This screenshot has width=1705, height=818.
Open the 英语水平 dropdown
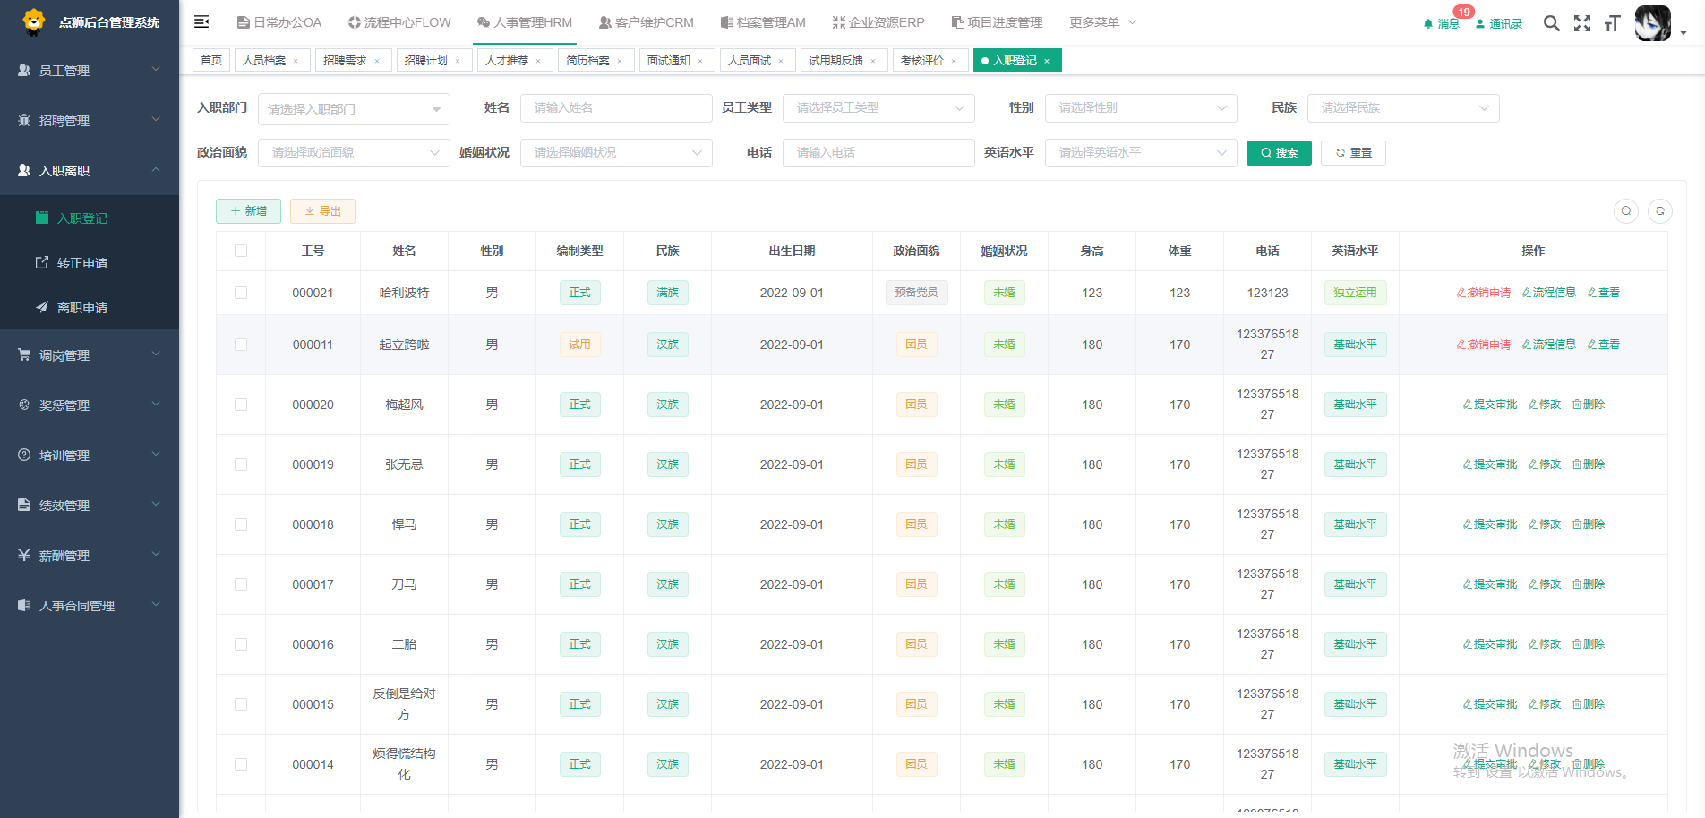(x=1141, y=153)
